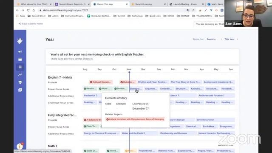272x153 pixels.
Task: Open Biodiversity and Humans focus area
Action: click(x=178, y=133)
